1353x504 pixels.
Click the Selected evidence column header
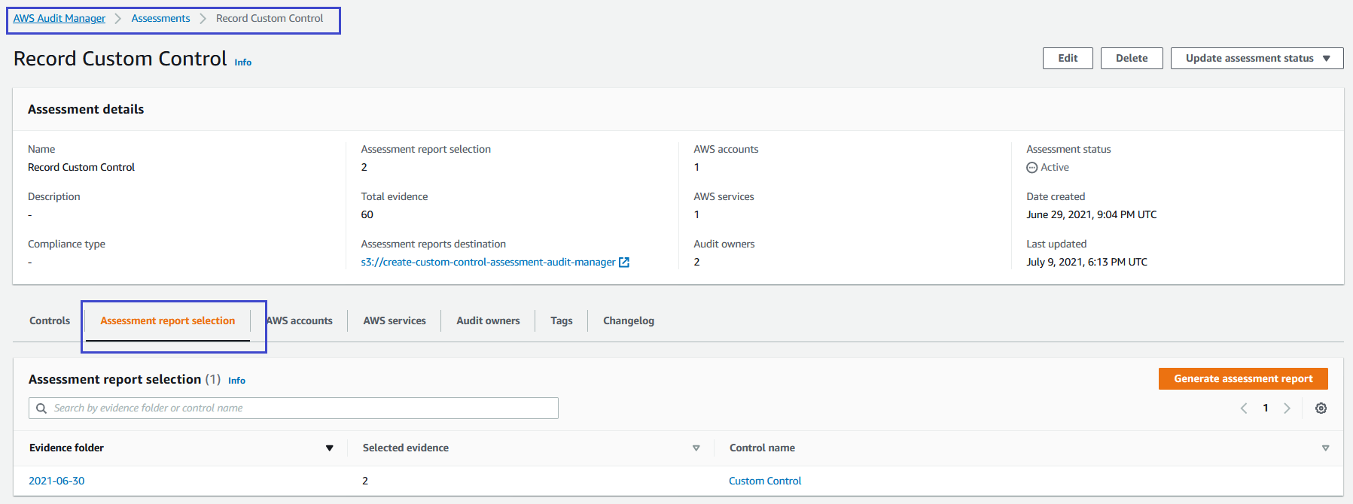click(x=406, y=448)
